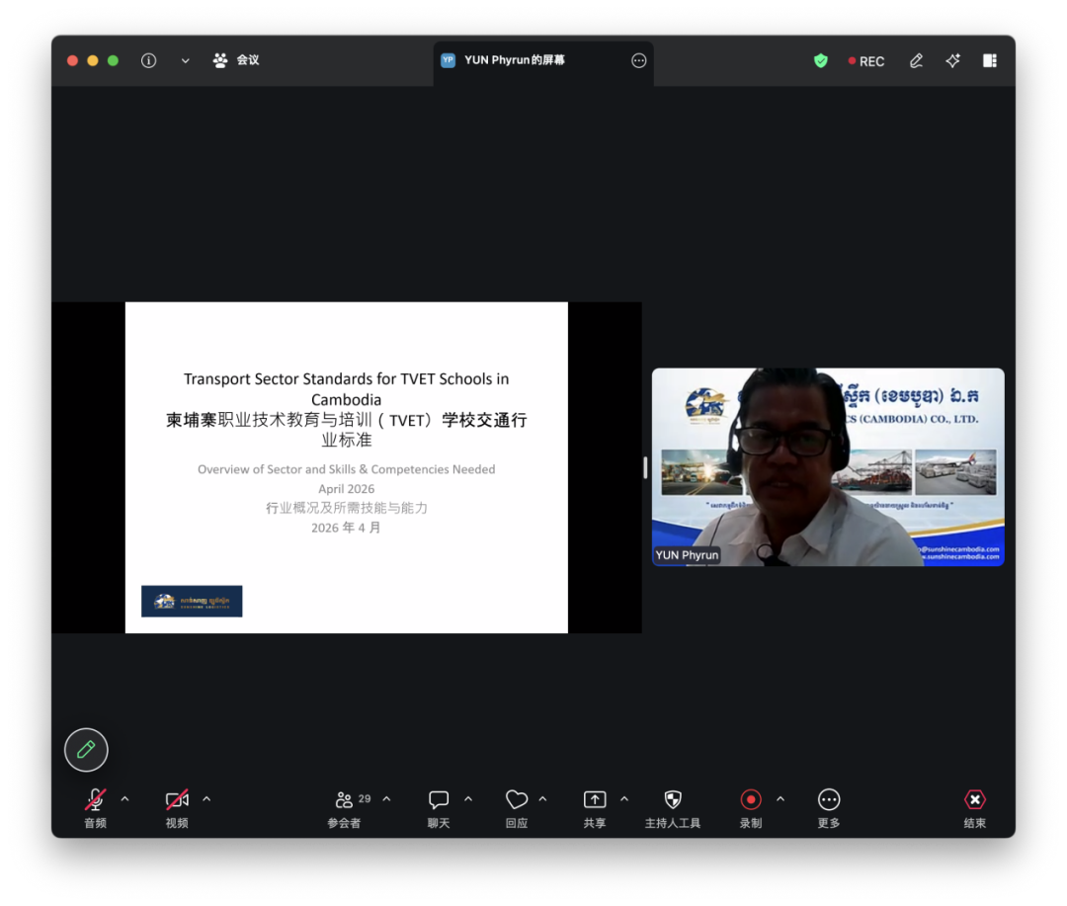Toggle recording with the 录制 button

point(751,807)
